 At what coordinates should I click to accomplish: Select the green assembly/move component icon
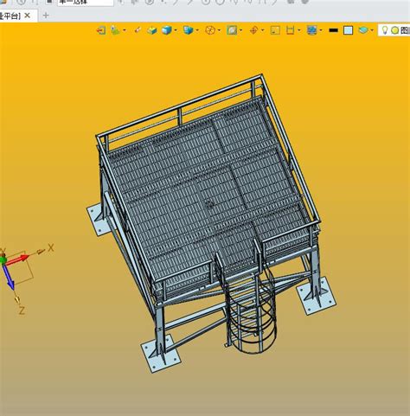pos(115,30)
